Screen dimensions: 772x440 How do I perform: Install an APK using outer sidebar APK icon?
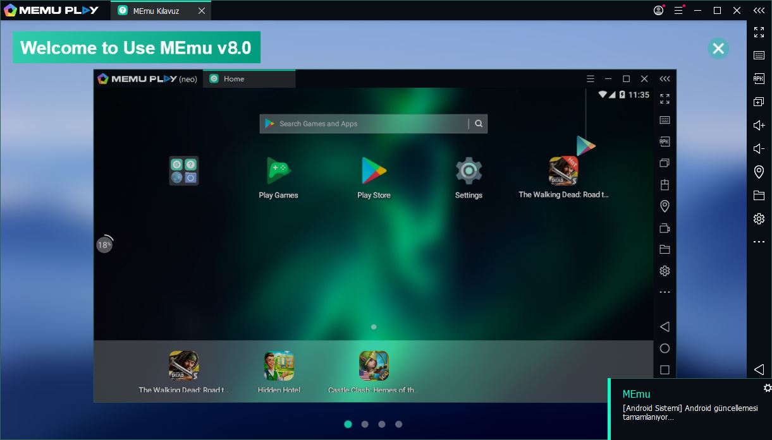(x=759, y=78)
